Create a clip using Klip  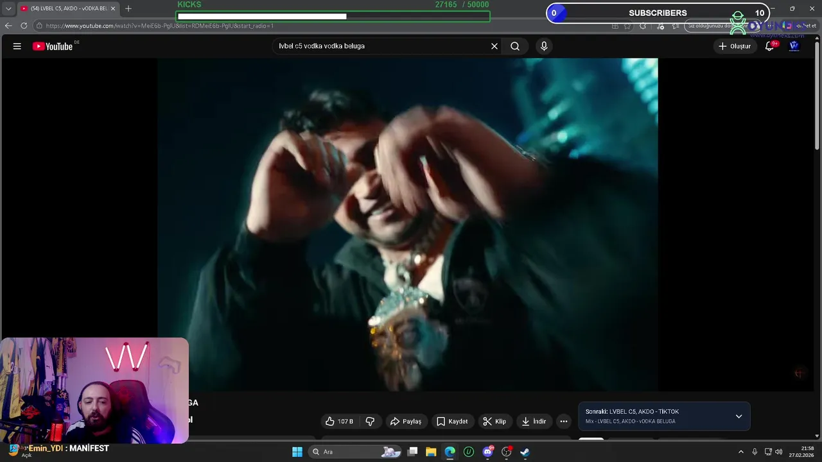coord(494,422)
